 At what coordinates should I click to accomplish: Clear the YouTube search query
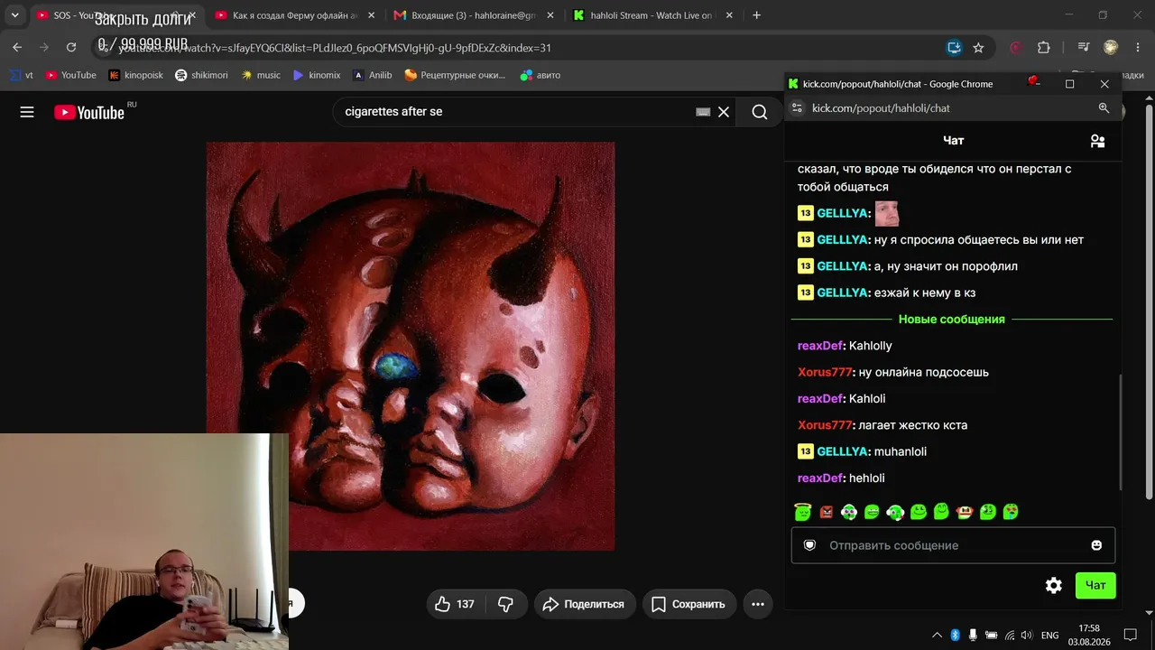point(724,112)
